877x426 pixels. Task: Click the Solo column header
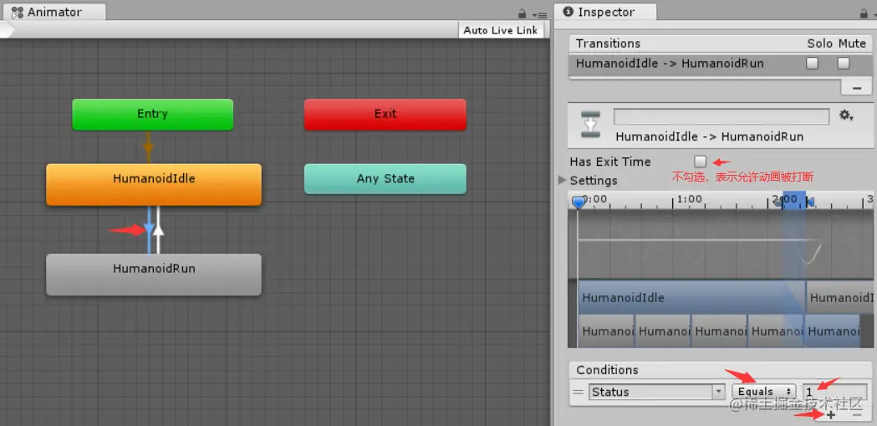tap(820, 44)
